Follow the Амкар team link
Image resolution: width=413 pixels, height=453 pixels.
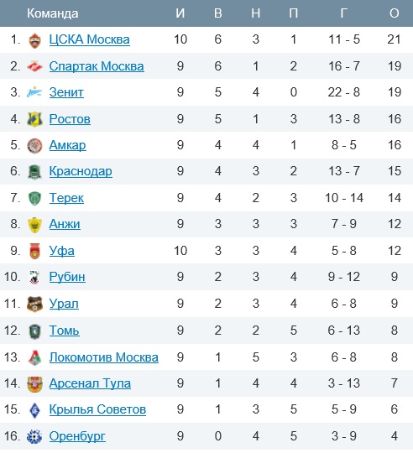tap(67, 145)
